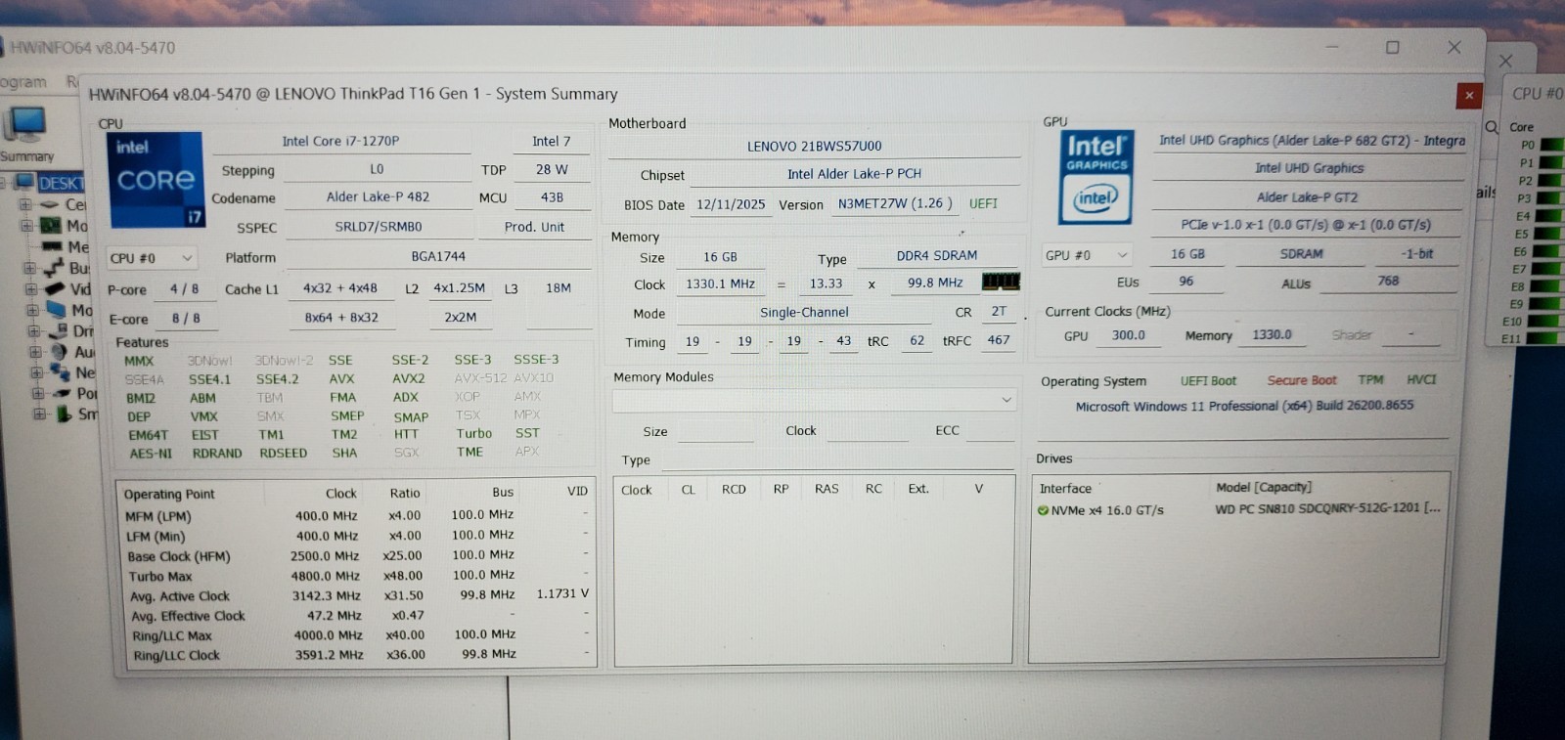Image resolution: width=1565 pixels, height=740 pixels.
Task: Expand the Audio tree node
Action: point(35,352)
